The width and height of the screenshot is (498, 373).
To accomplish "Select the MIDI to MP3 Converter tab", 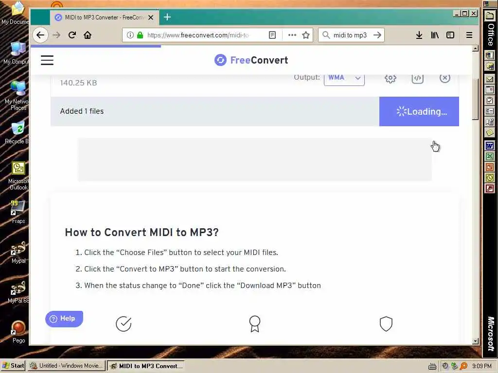I will tap(104, 17).
